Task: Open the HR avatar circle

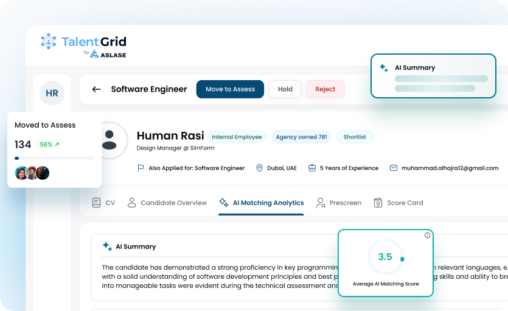Action: [x=52, y=93]
